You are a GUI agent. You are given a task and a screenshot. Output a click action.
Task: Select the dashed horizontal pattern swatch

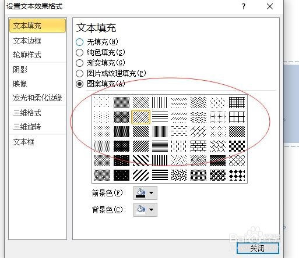(179, 131)
